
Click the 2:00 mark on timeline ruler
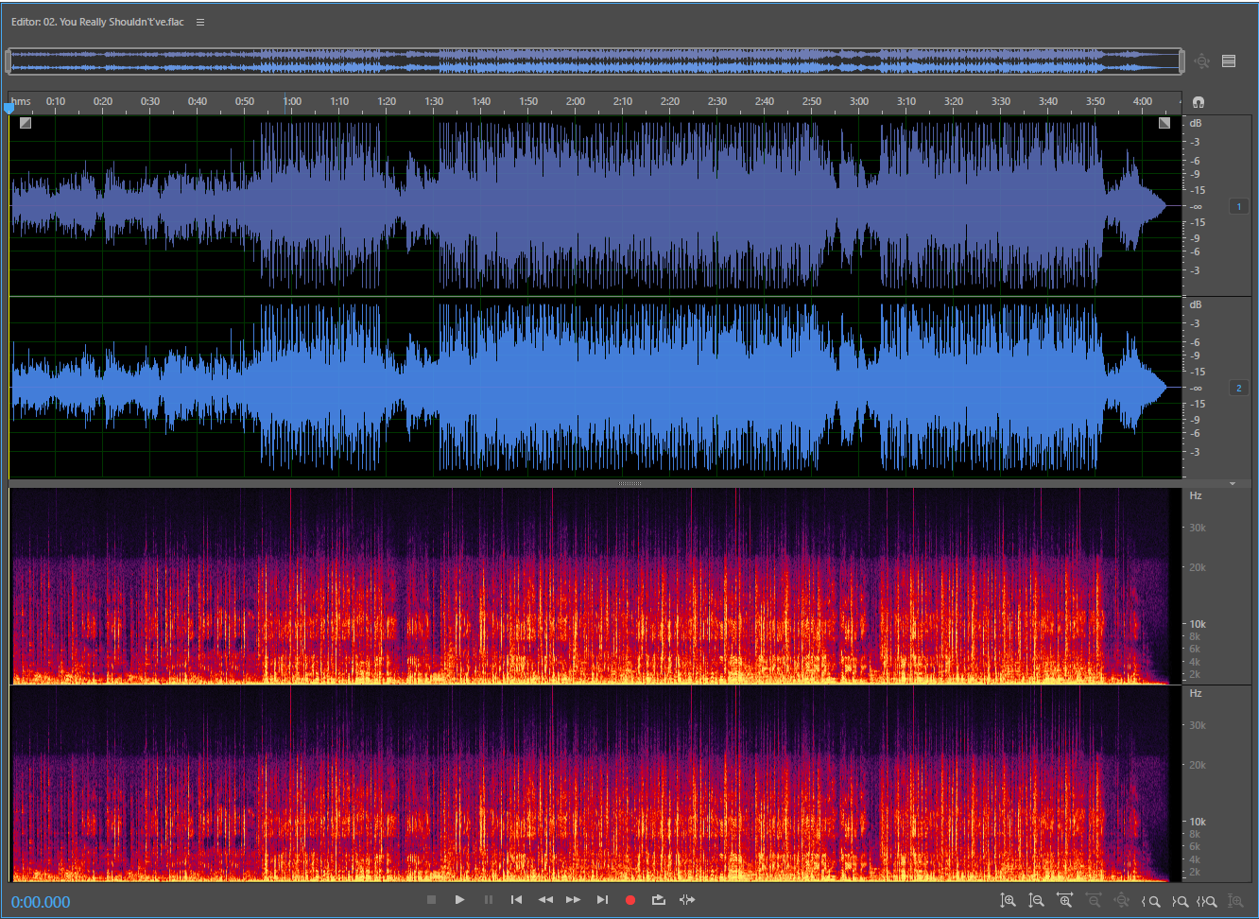pyautogui.click(x=576, y=102)
